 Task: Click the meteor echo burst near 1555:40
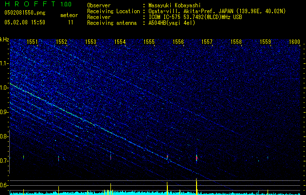pyautogui.click(x=167, y=157)
